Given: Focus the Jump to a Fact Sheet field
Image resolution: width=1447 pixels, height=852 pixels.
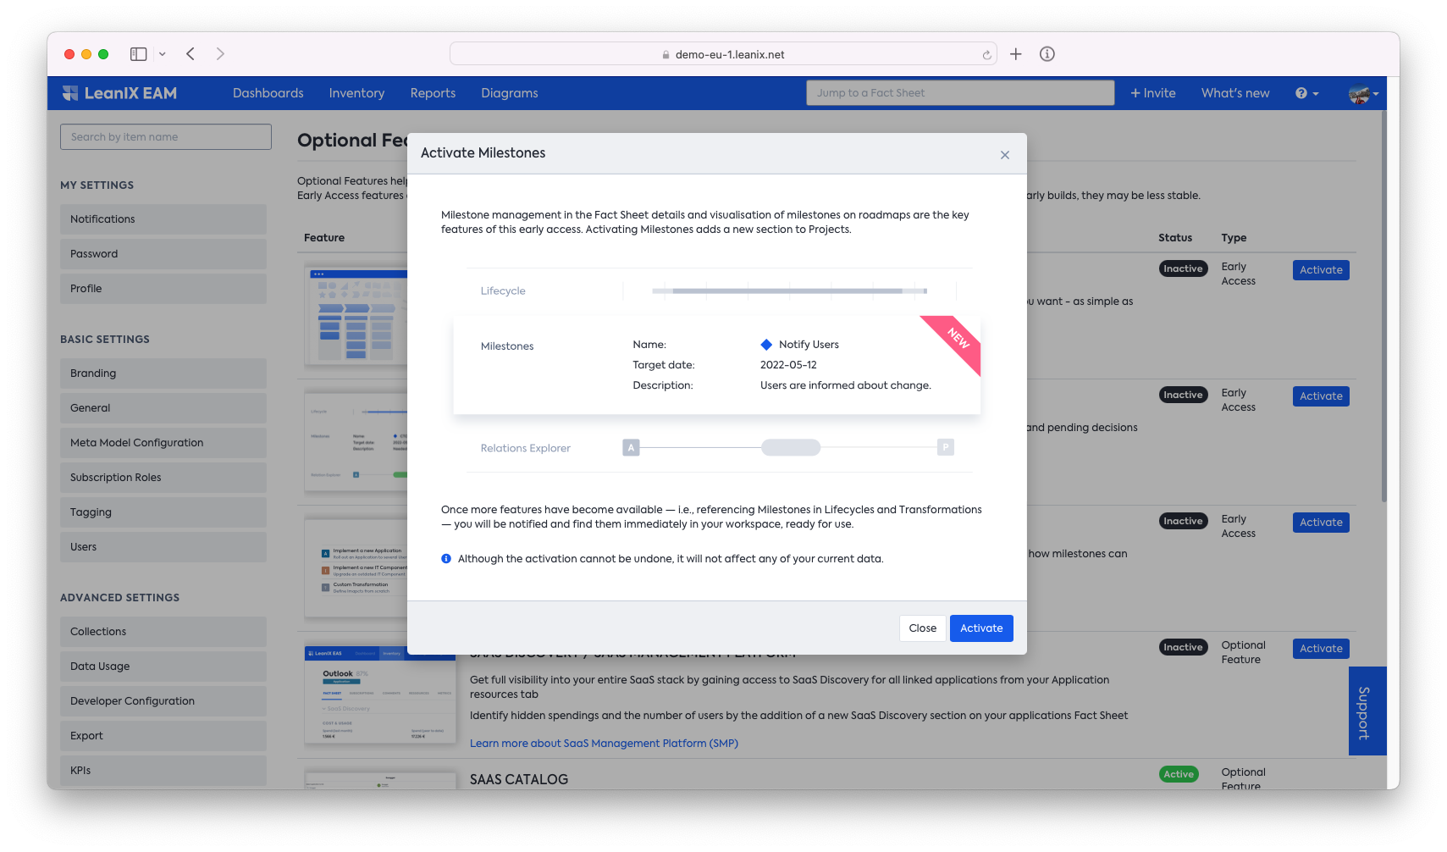Looking at the screenshot, I should click(x=960, y=93).
